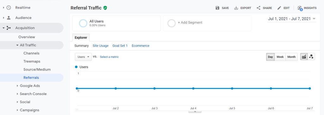324x115 pixels.
Task: Click the Export download icon
Action: 236,8
